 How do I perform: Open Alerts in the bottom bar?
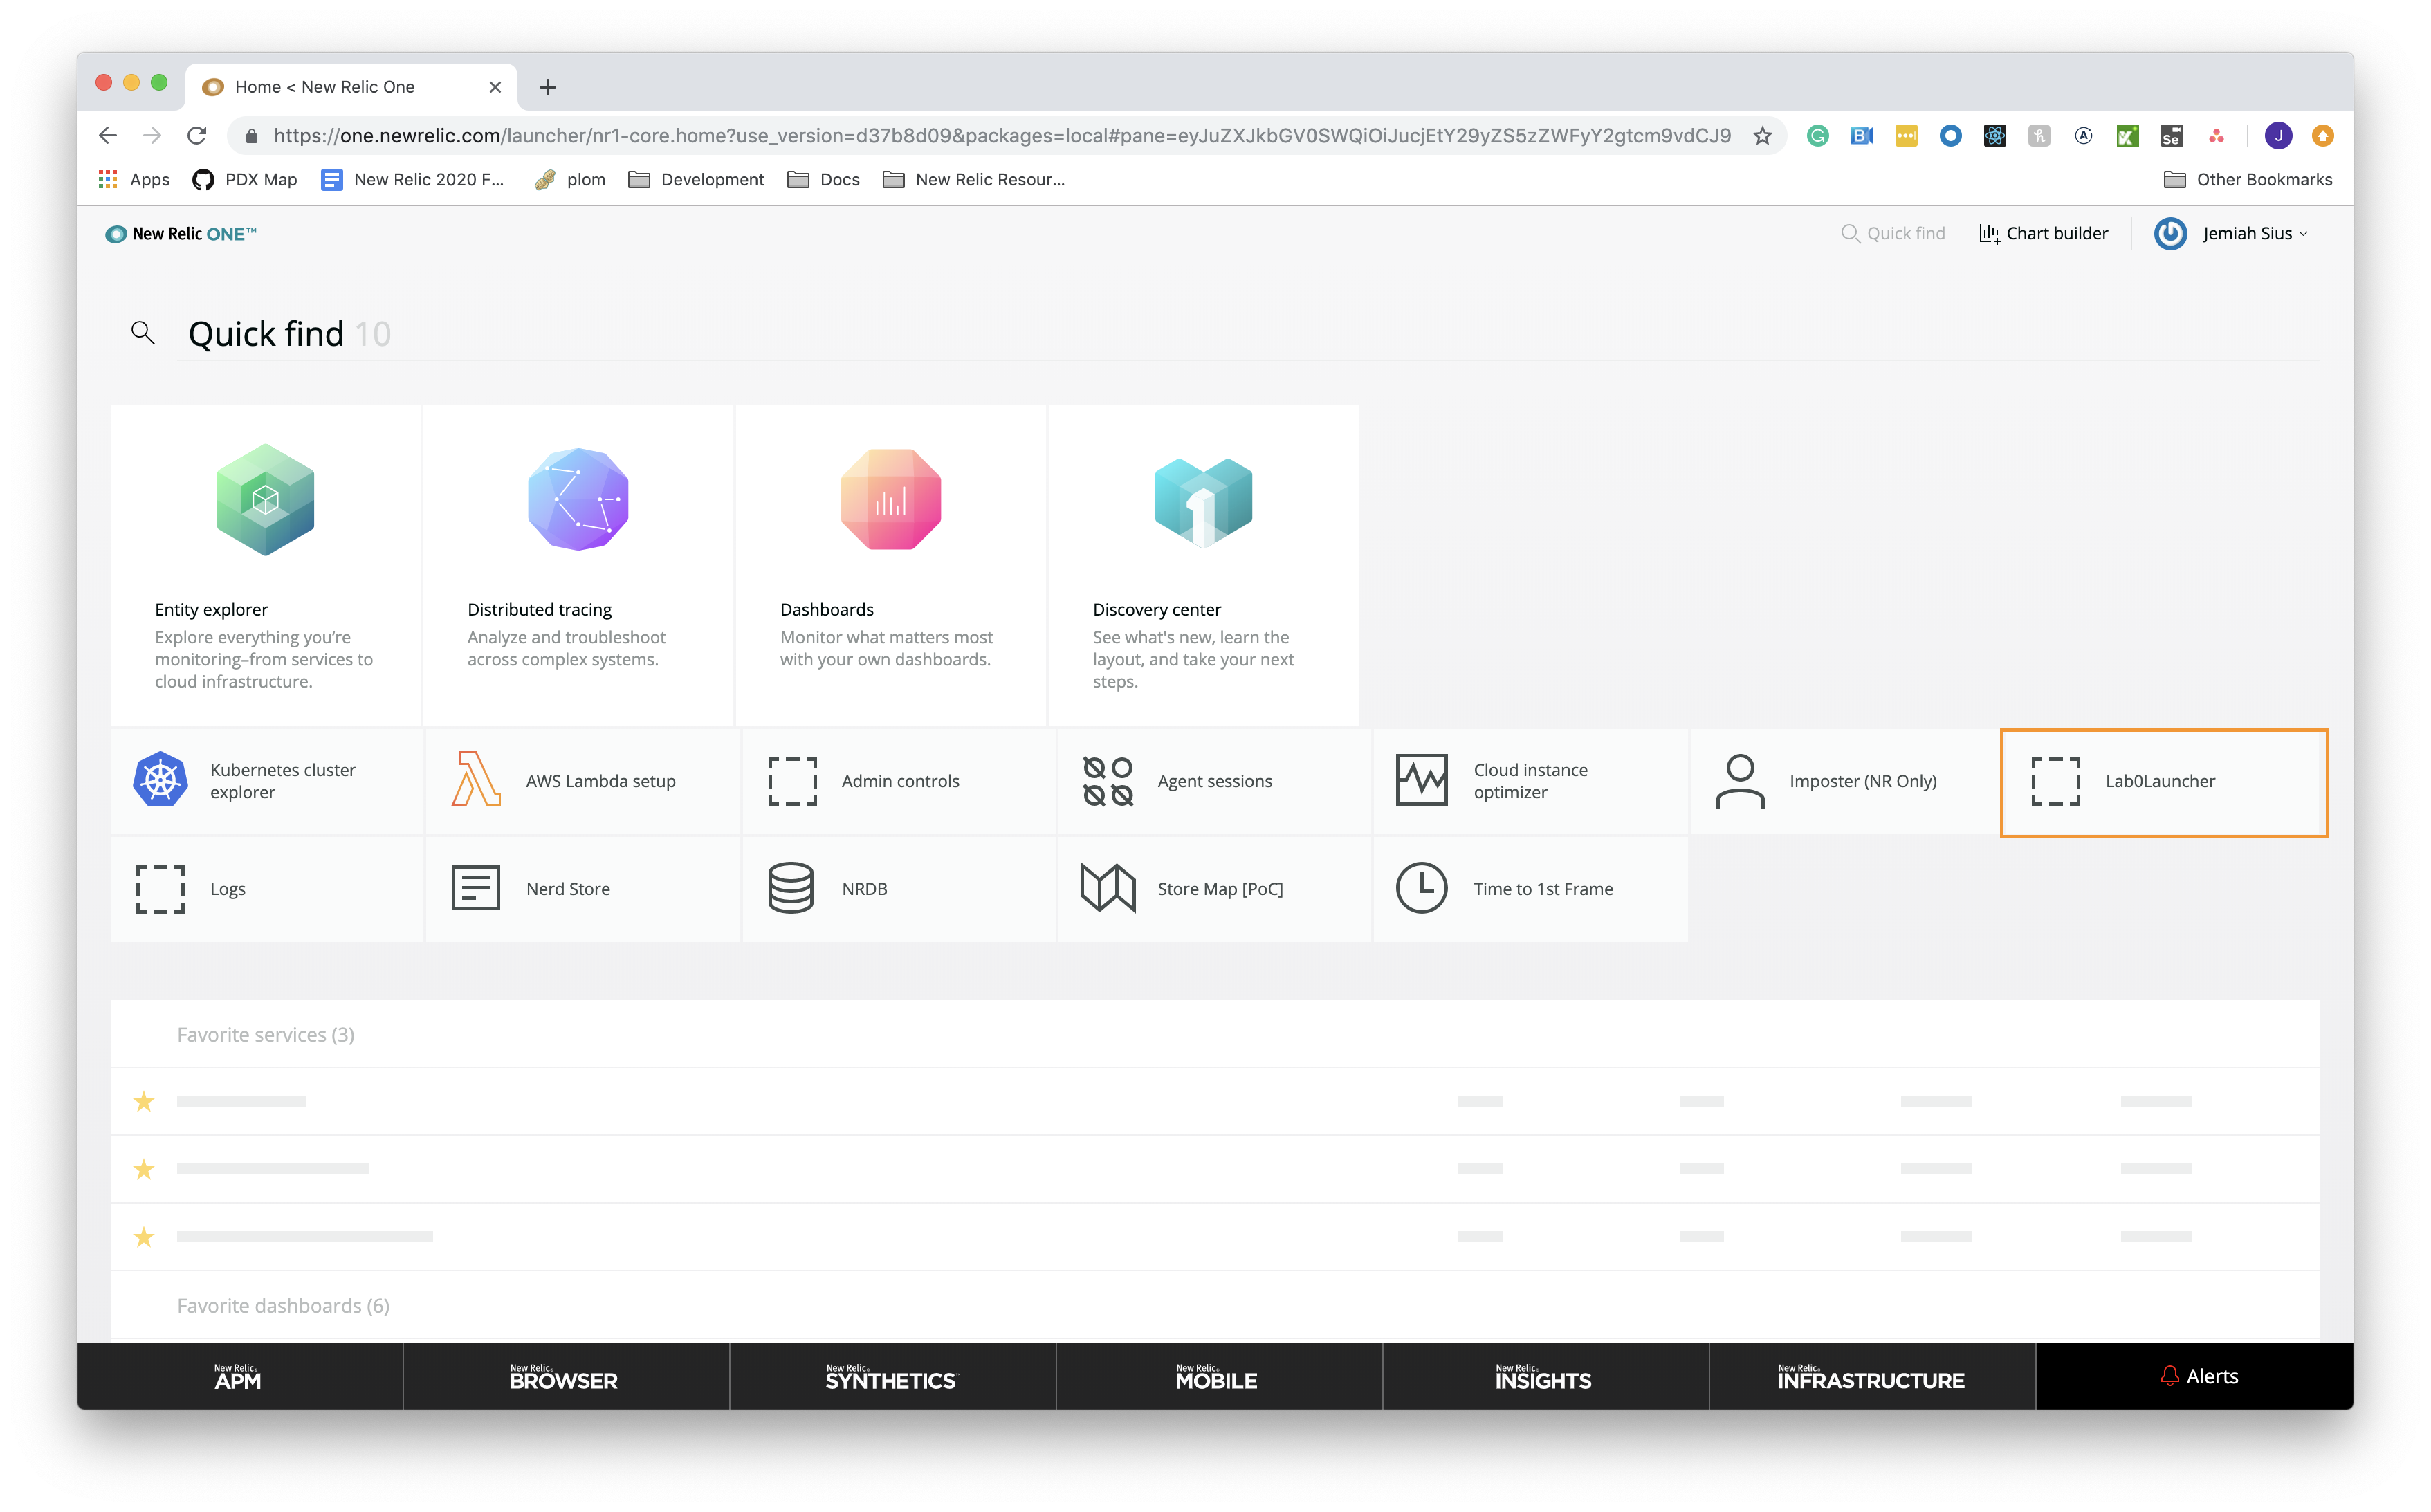2198,1377
